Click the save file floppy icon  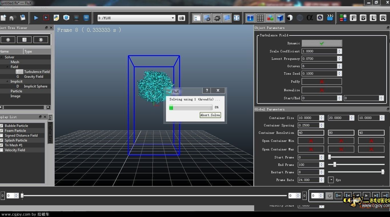pyautogui.click(x=23, y=18)
